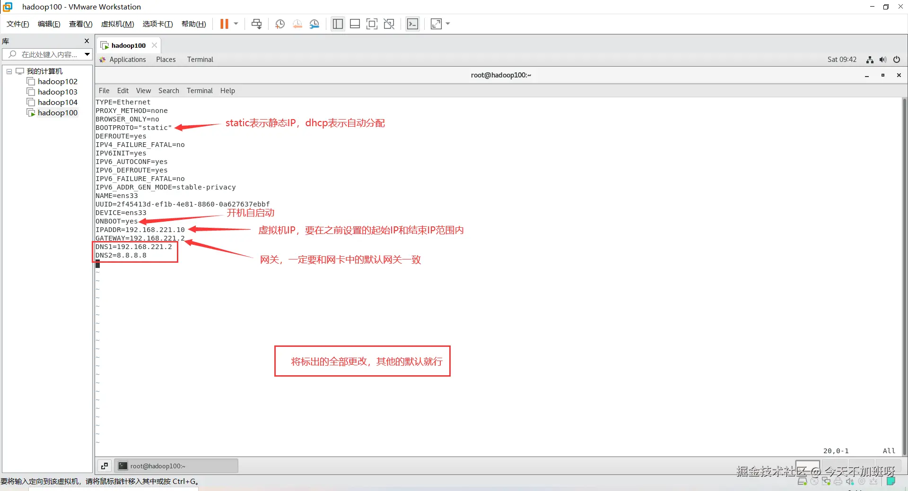Click the guest power menu icon

(897, 60)
